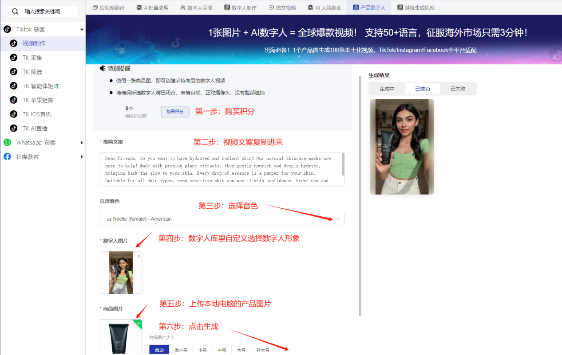Click the TikTok icon beside TK AI直播
The image size is (562, 355).
click(14, 129)
